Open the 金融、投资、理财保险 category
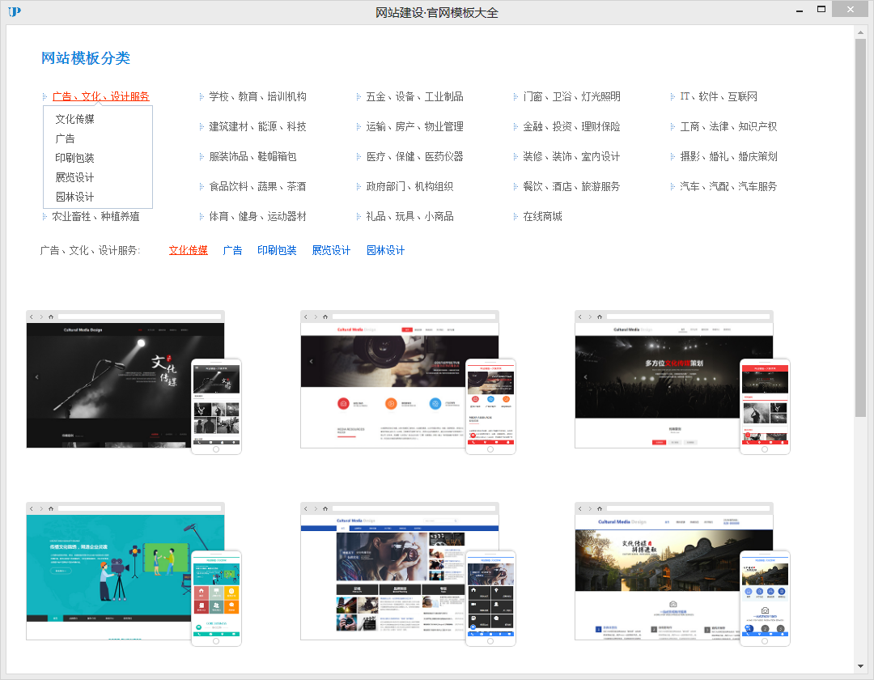 571,126
